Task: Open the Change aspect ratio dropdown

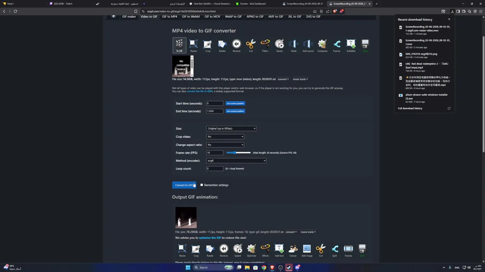Action: [225, 145]
